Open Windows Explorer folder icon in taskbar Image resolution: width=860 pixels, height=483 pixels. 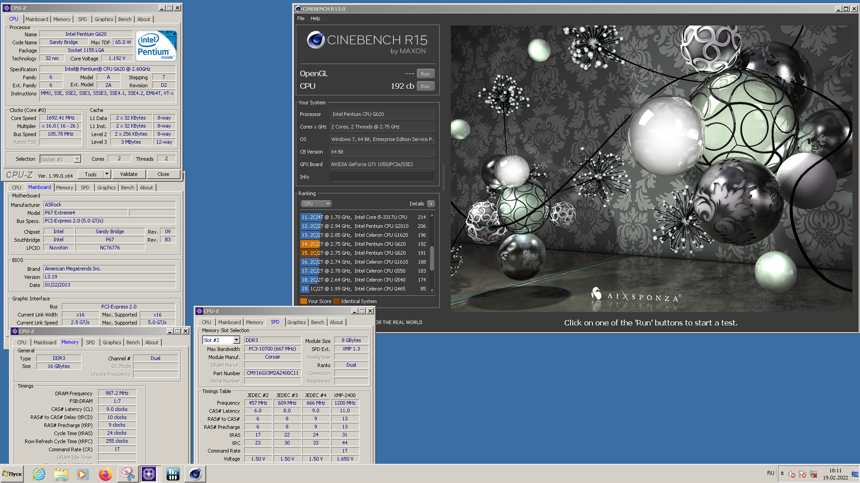coord(61,474)
